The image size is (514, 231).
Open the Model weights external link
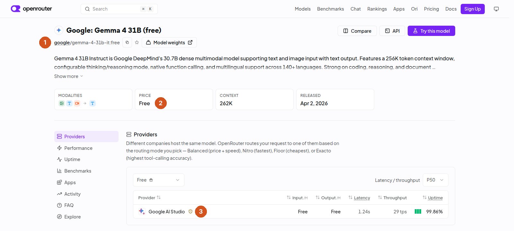169,42
